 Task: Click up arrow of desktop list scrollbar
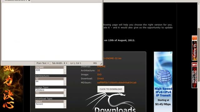[x=65, y=67]
